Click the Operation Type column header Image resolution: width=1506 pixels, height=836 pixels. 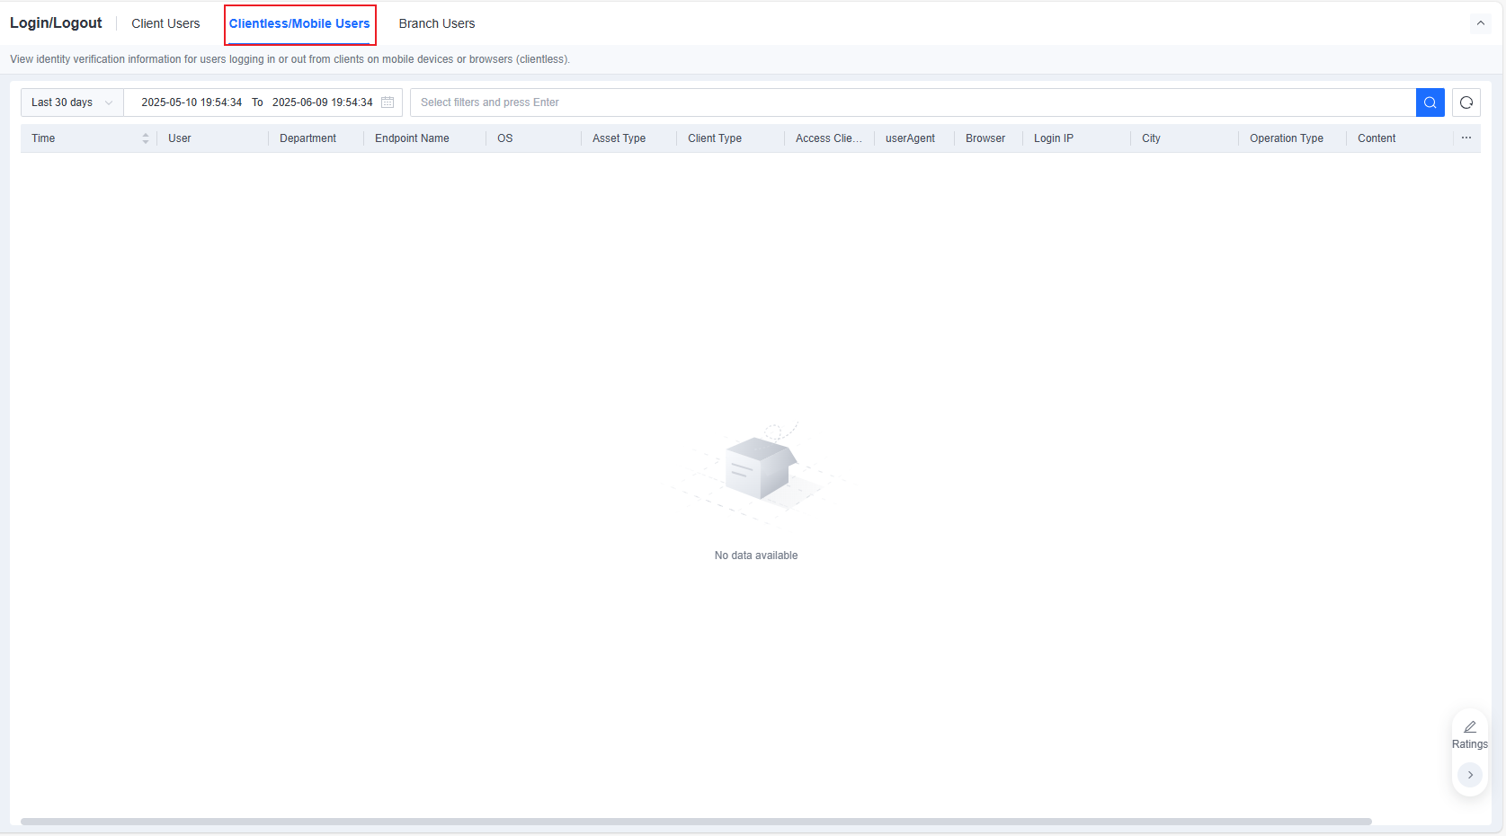(1287, 138)
